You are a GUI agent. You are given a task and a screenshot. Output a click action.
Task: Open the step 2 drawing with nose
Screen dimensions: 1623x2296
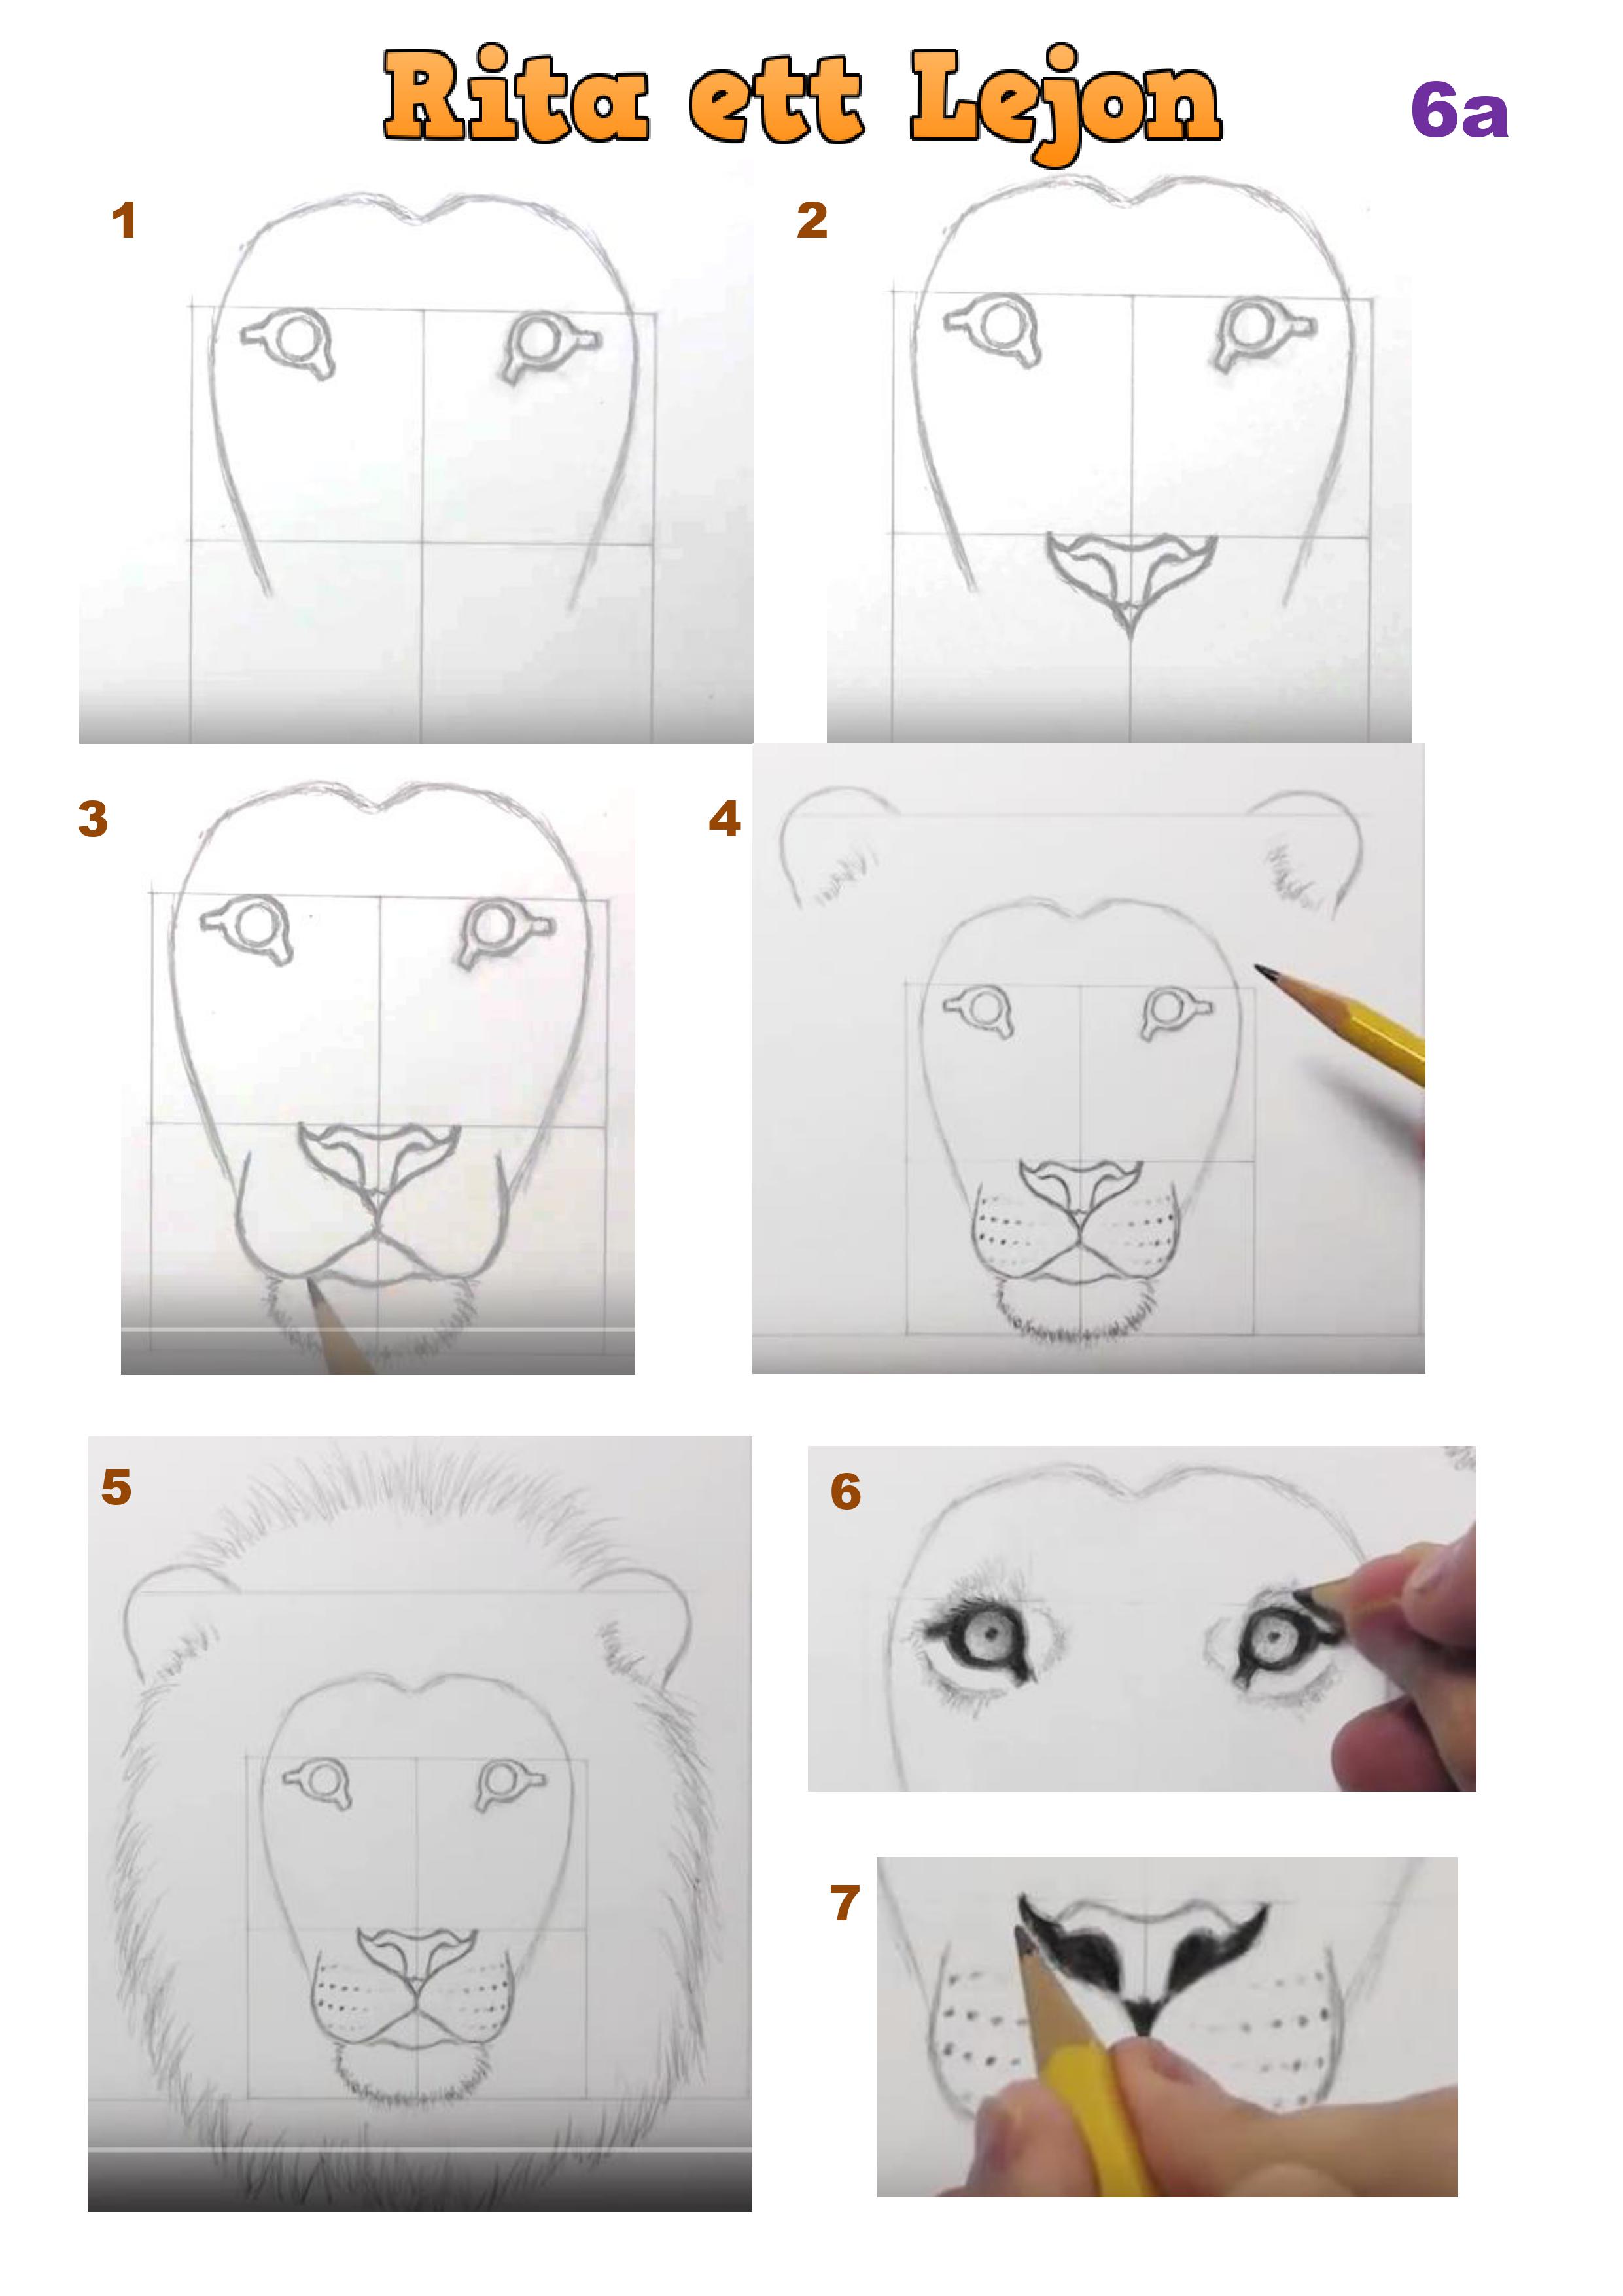[1119, 461]
